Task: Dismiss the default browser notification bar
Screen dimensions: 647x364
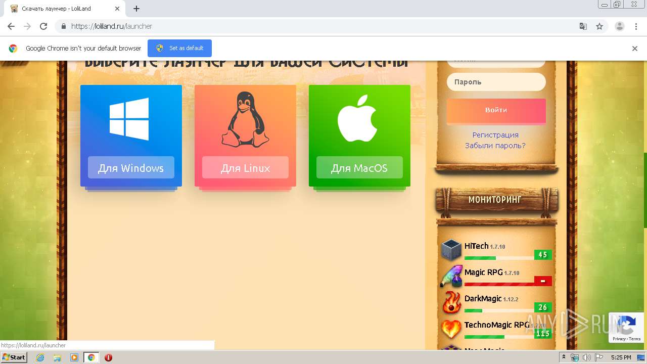Action: tap(635, 49)
